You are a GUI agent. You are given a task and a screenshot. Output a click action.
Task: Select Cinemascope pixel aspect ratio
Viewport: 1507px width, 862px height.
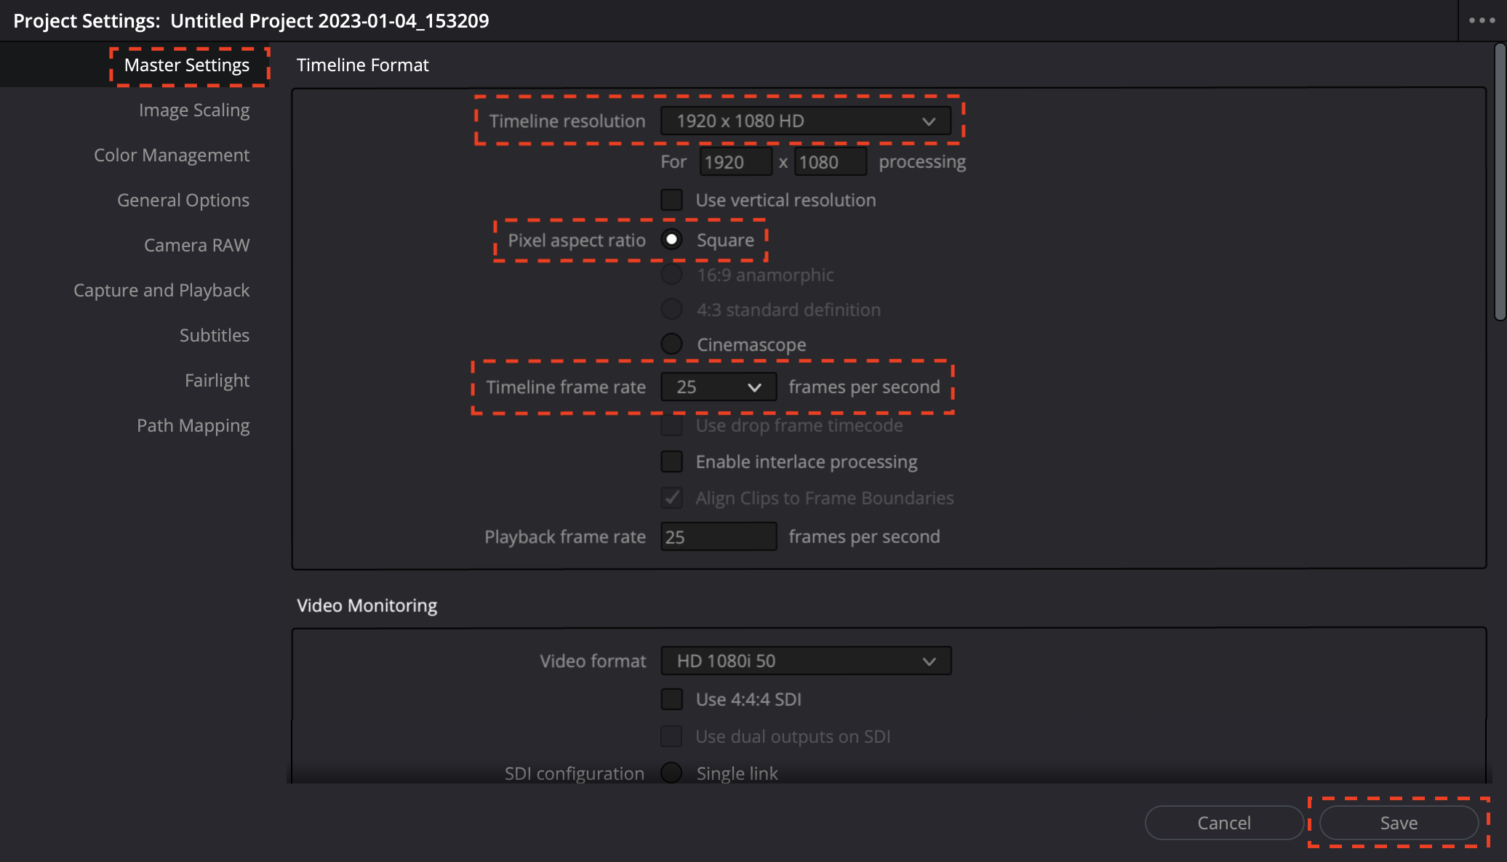pyautogui.click(x=671, y=344)
